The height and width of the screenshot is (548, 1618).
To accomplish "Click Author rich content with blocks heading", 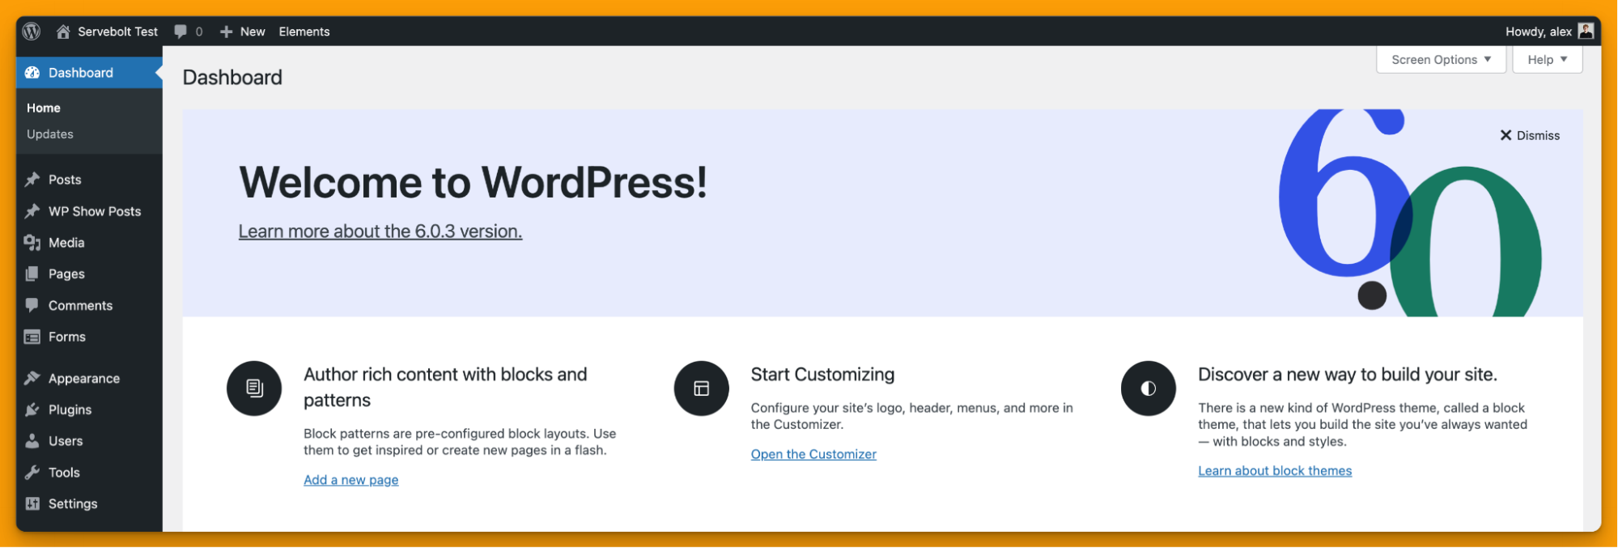I will tap(445, 387).
